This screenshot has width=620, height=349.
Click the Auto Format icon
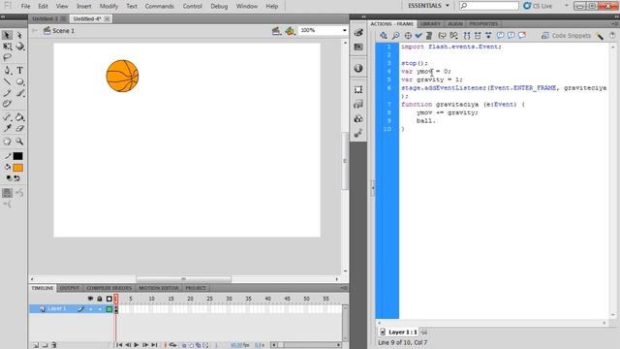point(429,36)
